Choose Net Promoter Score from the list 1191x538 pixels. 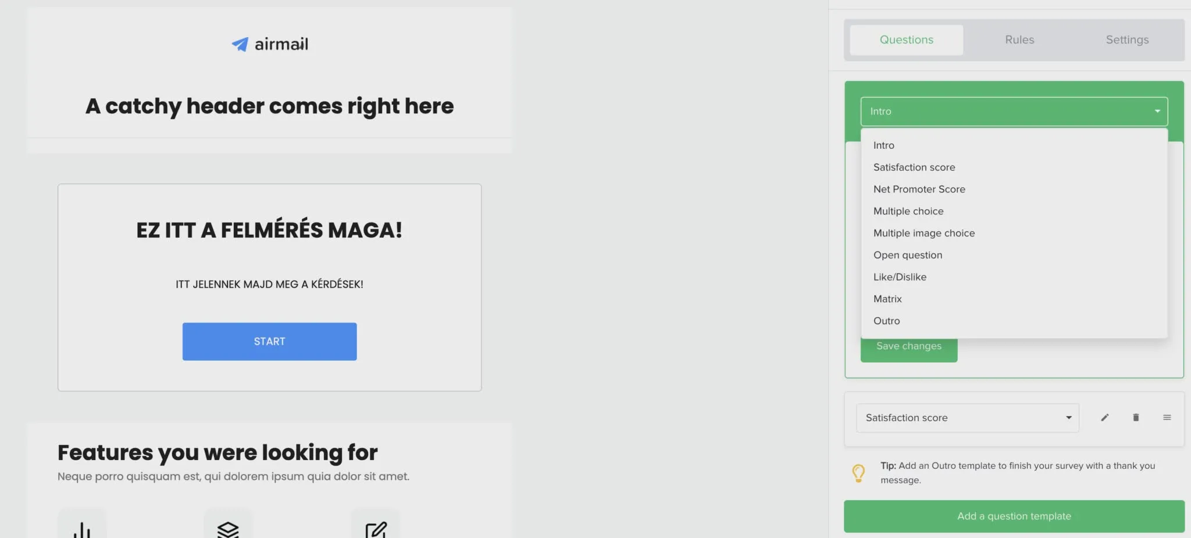click(x=919, y=189)
